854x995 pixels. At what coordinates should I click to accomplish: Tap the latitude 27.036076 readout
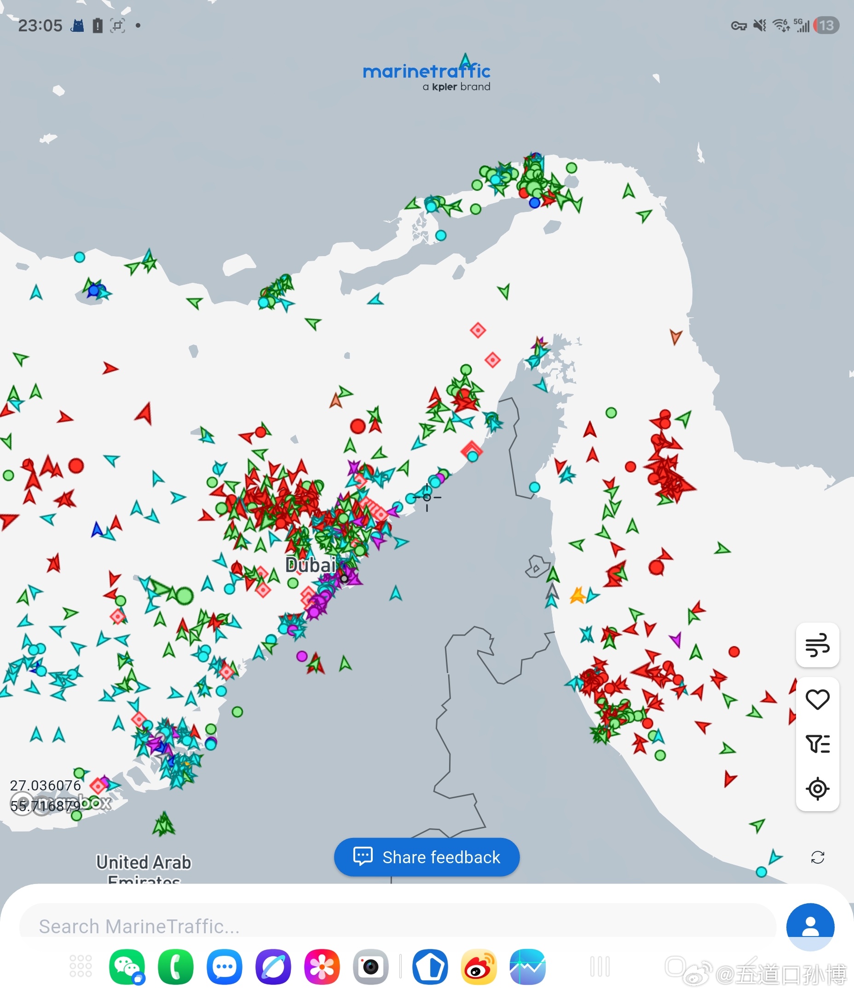click(x=46, y=785)
